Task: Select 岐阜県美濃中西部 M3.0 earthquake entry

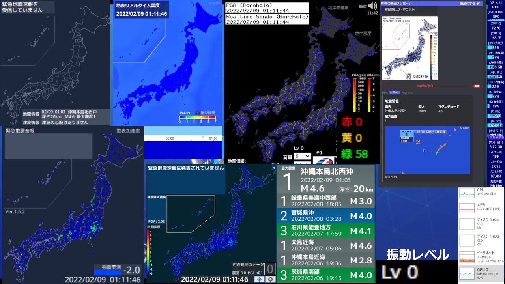Action: pyautogui.click(x=326, y=201)
